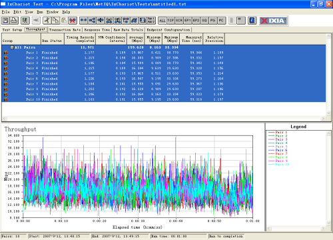Viewport: 333px width, 240px height.
Task: Click the Paste clipboard toolbar icon
Action: [x=64, y=21]
